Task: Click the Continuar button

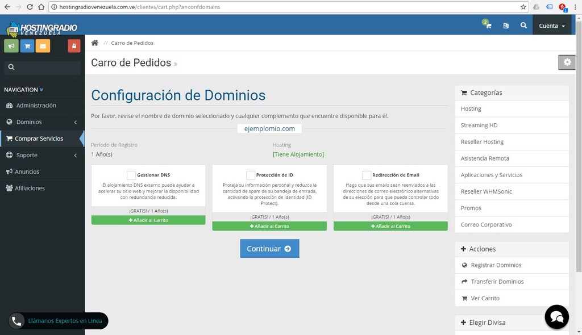Action: pyautogui.click(x=269, y=248)
